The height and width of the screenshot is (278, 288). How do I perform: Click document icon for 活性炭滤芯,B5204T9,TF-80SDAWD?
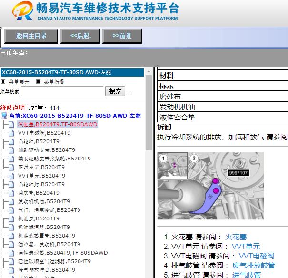coord(11,253)
